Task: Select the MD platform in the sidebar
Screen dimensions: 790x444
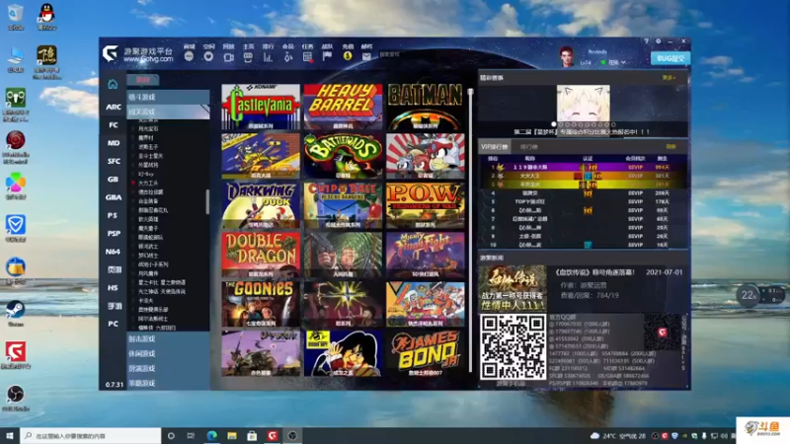Action: 114,143
